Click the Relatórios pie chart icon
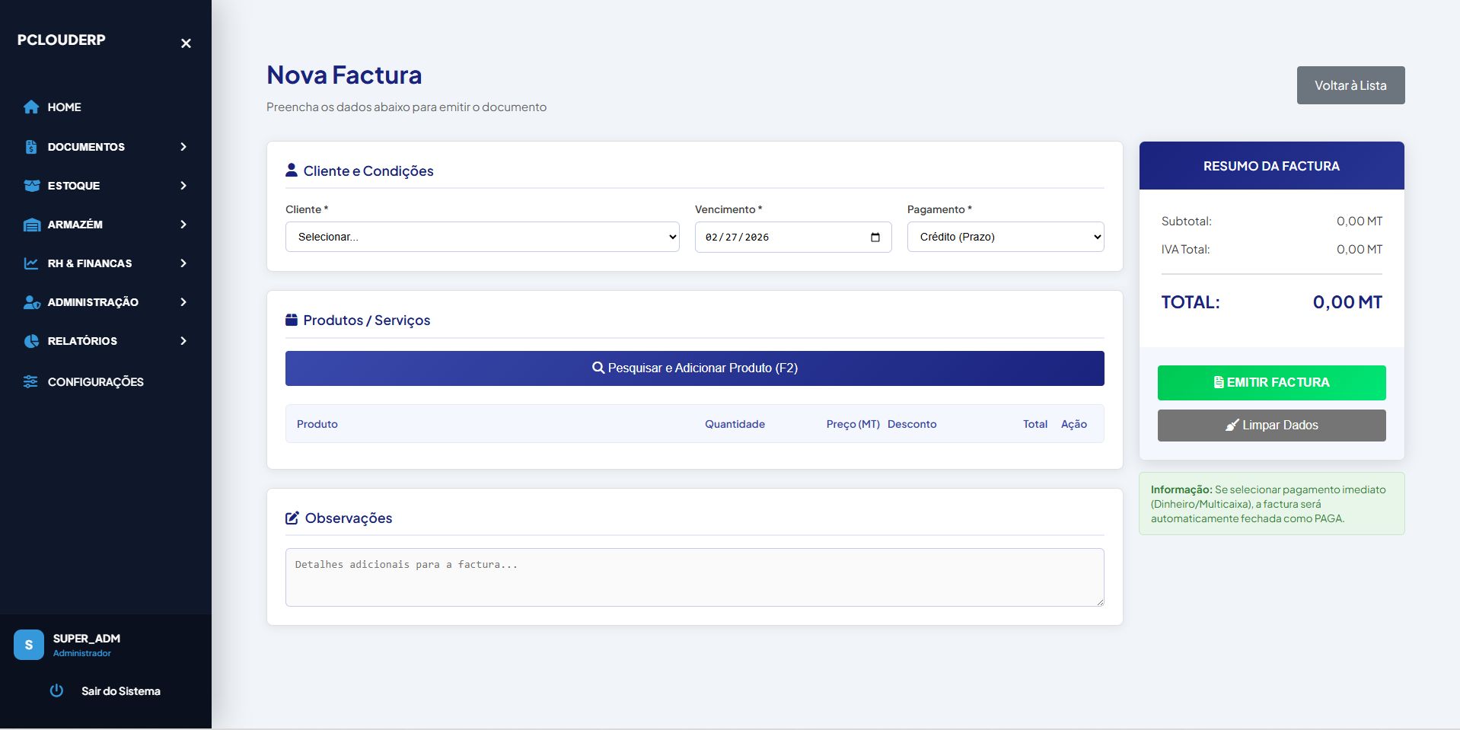 31,341
